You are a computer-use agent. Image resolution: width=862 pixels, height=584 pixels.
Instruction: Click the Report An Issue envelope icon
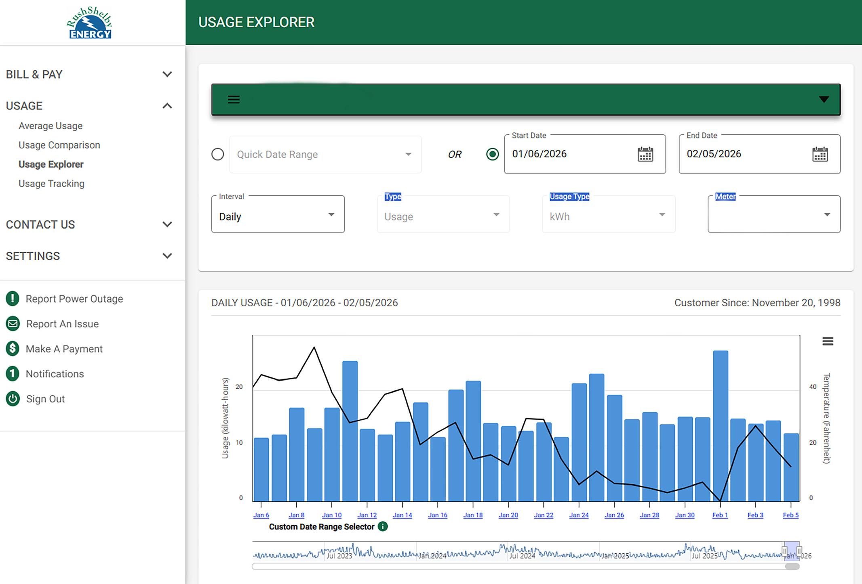tap(13, 324)
